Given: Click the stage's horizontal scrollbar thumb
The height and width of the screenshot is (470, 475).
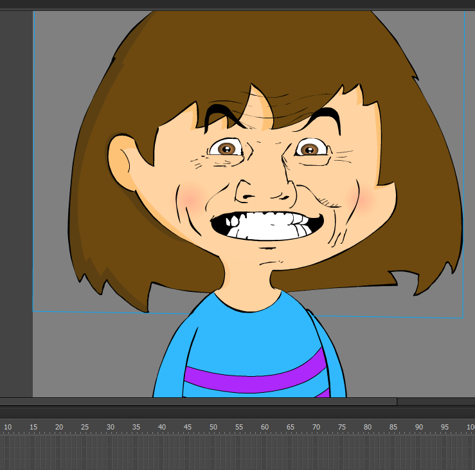Looking at the screenshot, I should 199,401.
